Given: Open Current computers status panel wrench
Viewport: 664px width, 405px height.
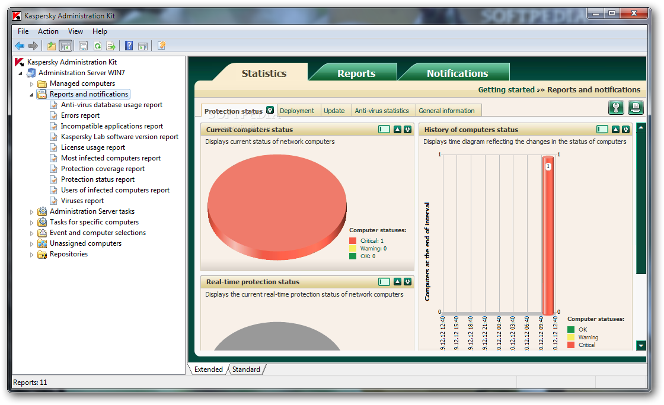Looking at the screenshot, I should pyautogui.click(x=407, y=129).
